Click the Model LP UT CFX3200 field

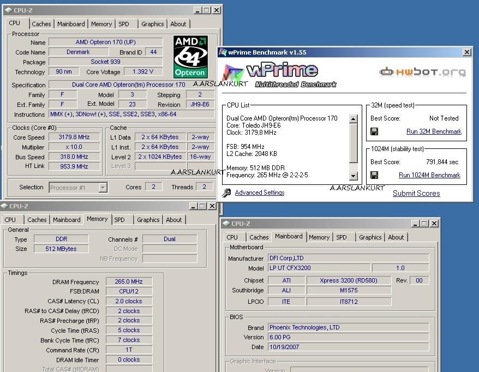pos(319,268)
